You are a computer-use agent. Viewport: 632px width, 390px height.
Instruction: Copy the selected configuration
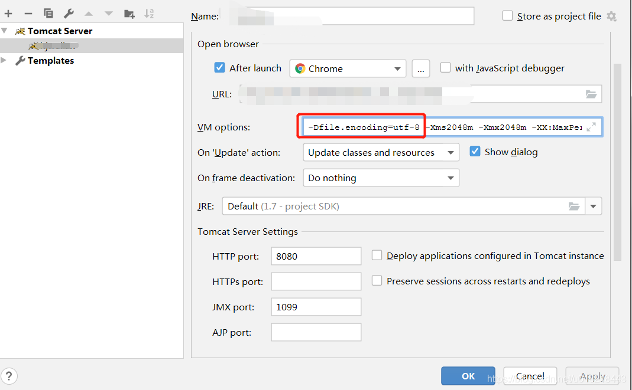click(x=48, y=14)
